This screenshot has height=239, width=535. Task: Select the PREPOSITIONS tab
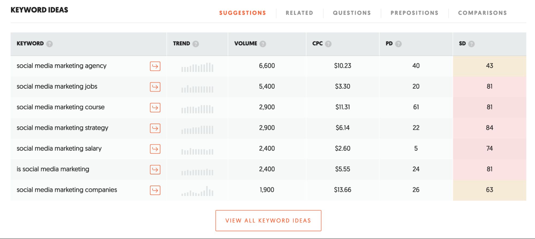pos(415,13)
